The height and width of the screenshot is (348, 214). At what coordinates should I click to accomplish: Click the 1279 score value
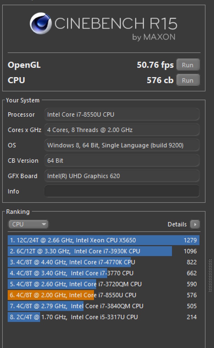(190, 240)
